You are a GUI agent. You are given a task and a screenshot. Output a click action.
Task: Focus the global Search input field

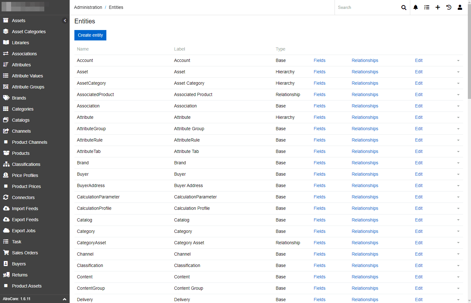click(x=367, y=8)
